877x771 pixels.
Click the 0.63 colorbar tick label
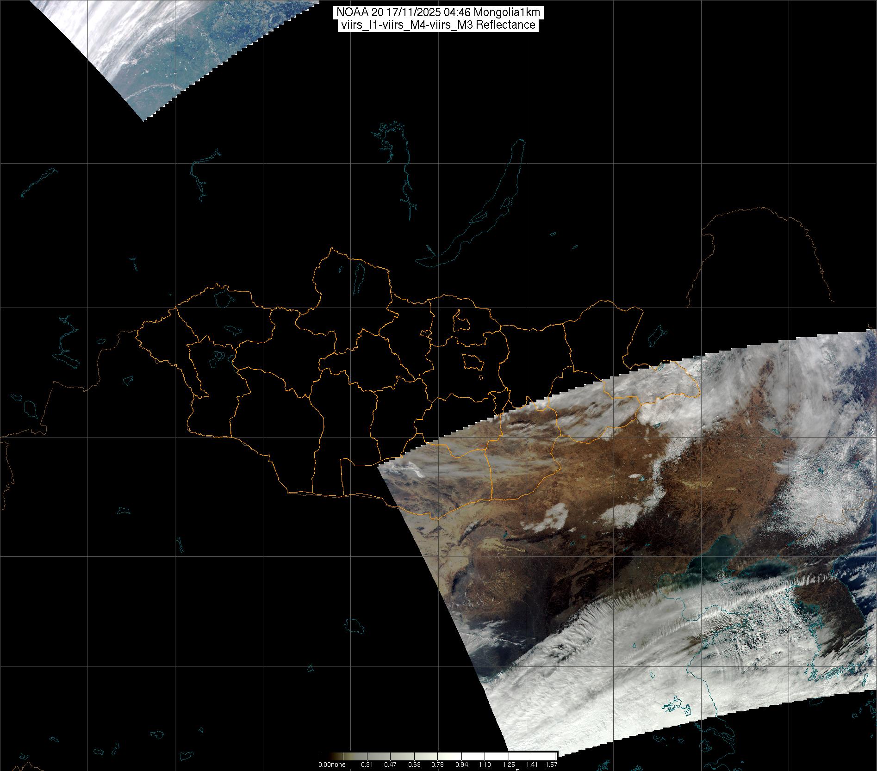pos(414,765)
